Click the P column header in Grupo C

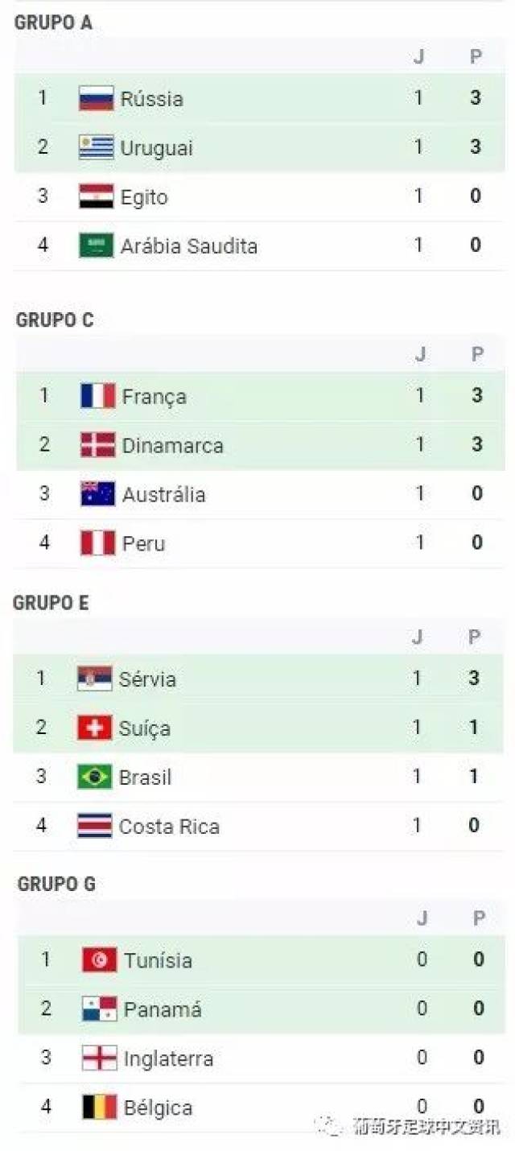coord(476,354)
